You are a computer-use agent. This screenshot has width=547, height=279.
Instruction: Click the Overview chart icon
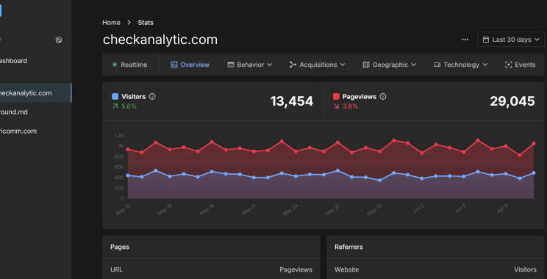click(x=174, y=65)
